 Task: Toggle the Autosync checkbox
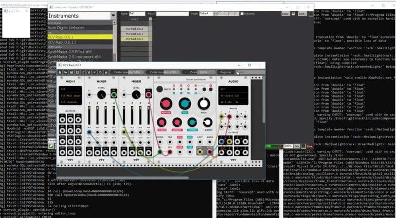242,14
